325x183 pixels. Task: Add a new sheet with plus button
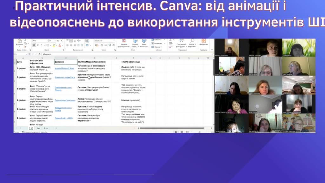(56, 128)
